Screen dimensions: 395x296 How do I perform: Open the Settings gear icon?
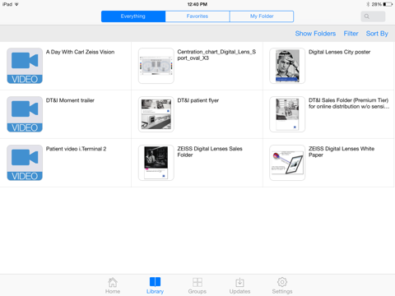pyautogui.click(x=282, y=282)
